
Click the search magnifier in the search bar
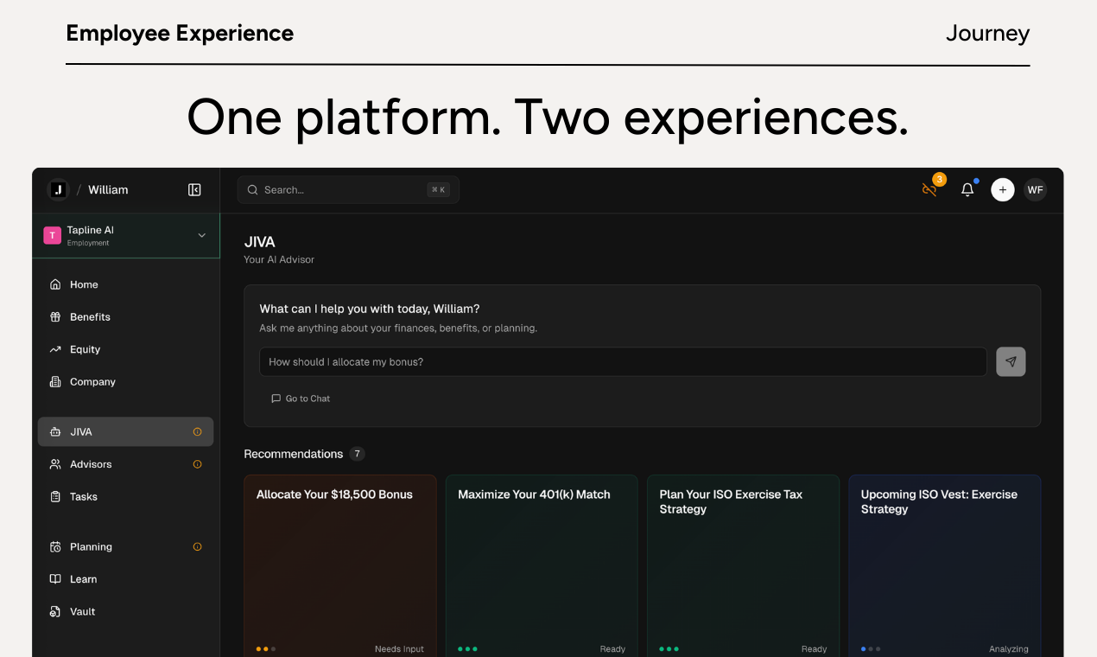pyautogui.click(x=252, y=189)
